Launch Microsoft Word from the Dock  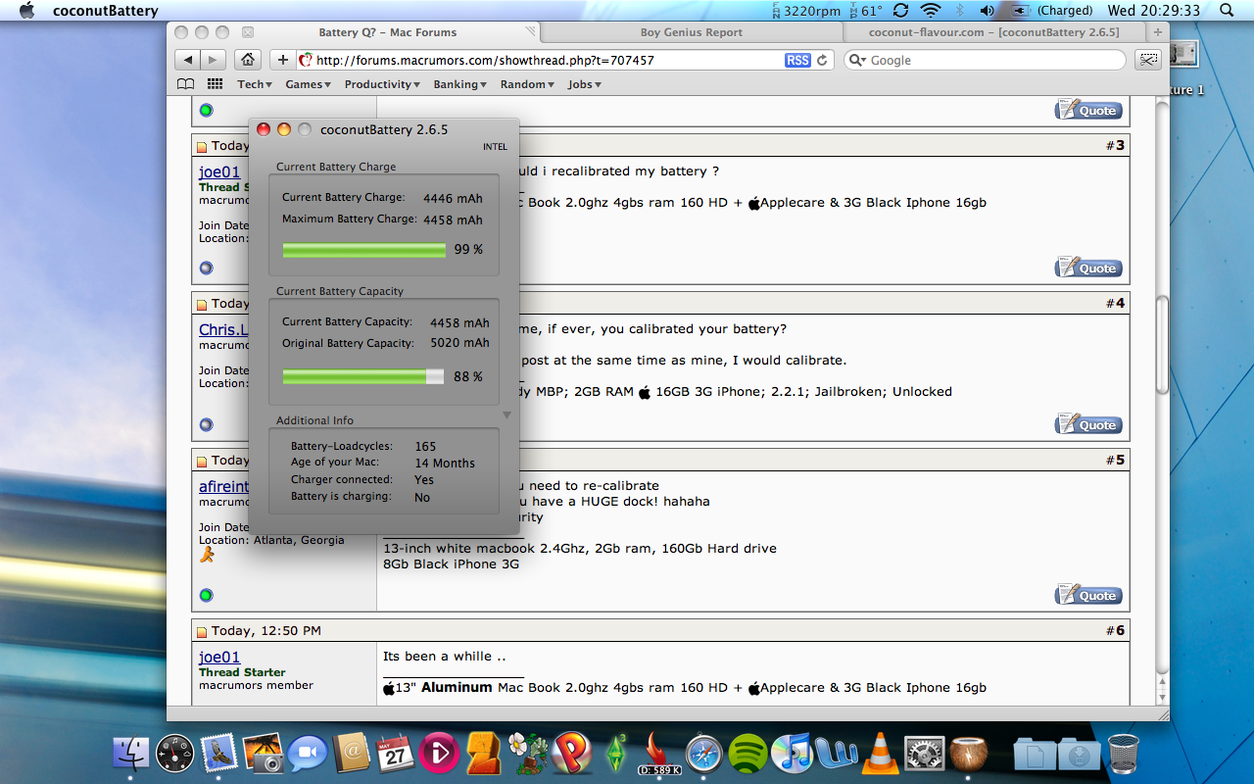click(x=836, y=753)
